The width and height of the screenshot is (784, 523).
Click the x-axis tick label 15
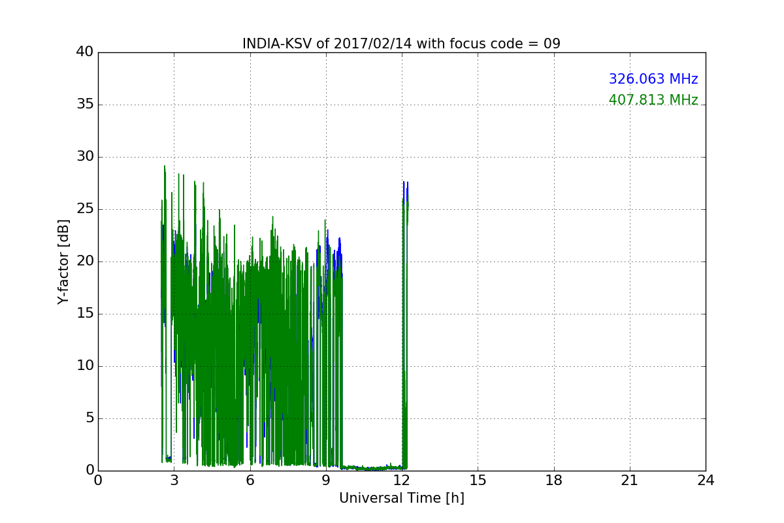pos(478,481)
